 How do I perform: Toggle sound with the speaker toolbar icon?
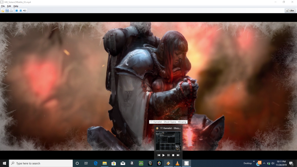click(25, 11)
